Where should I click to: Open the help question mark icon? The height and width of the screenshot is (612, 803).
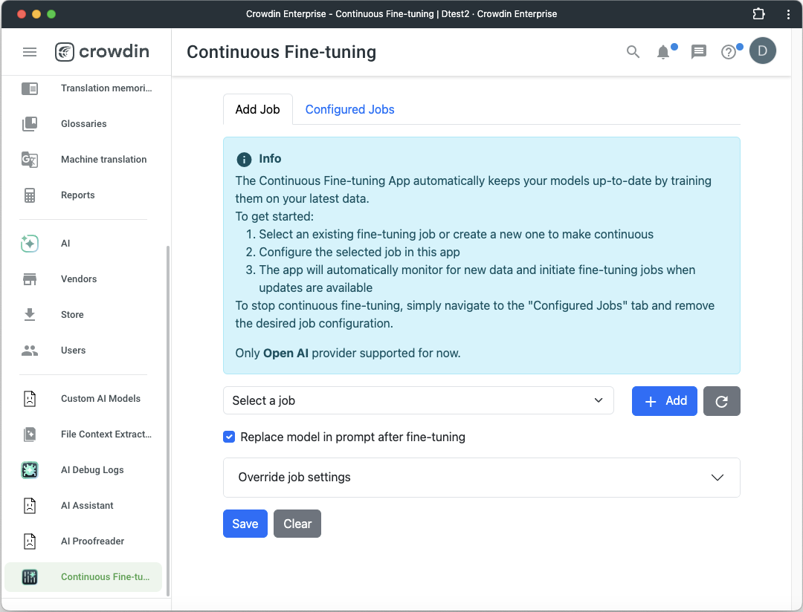(x=728, y=52)
